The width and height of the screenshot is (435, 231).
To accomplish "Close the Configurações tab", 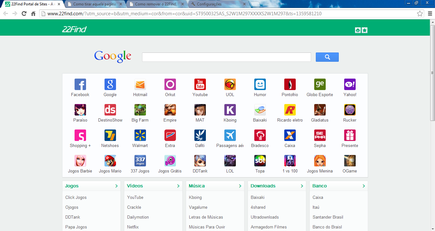I will [244, 4].
